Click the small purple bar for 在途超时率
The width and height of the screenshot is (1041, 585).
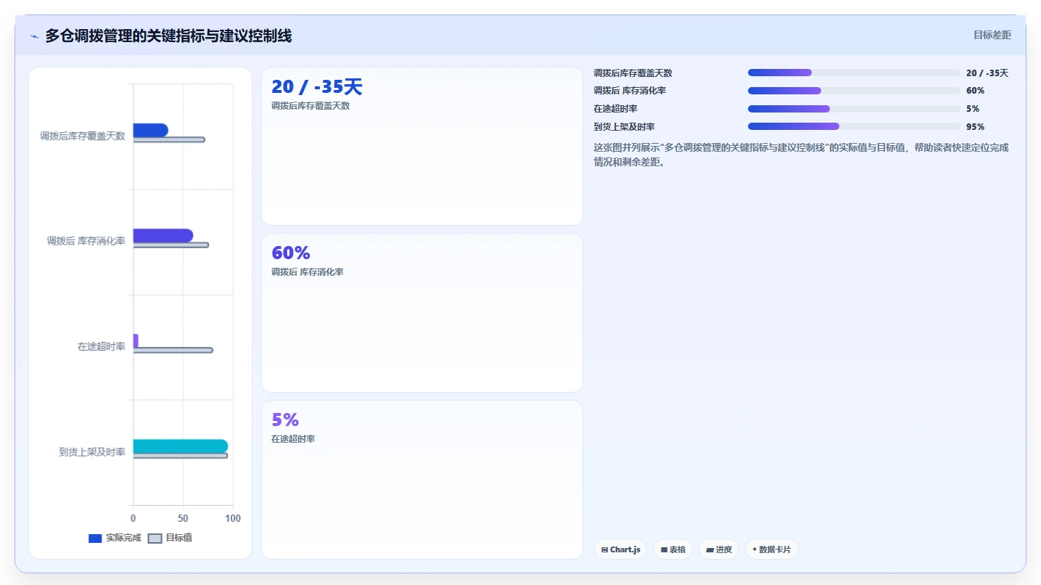(x=136, y=340)
